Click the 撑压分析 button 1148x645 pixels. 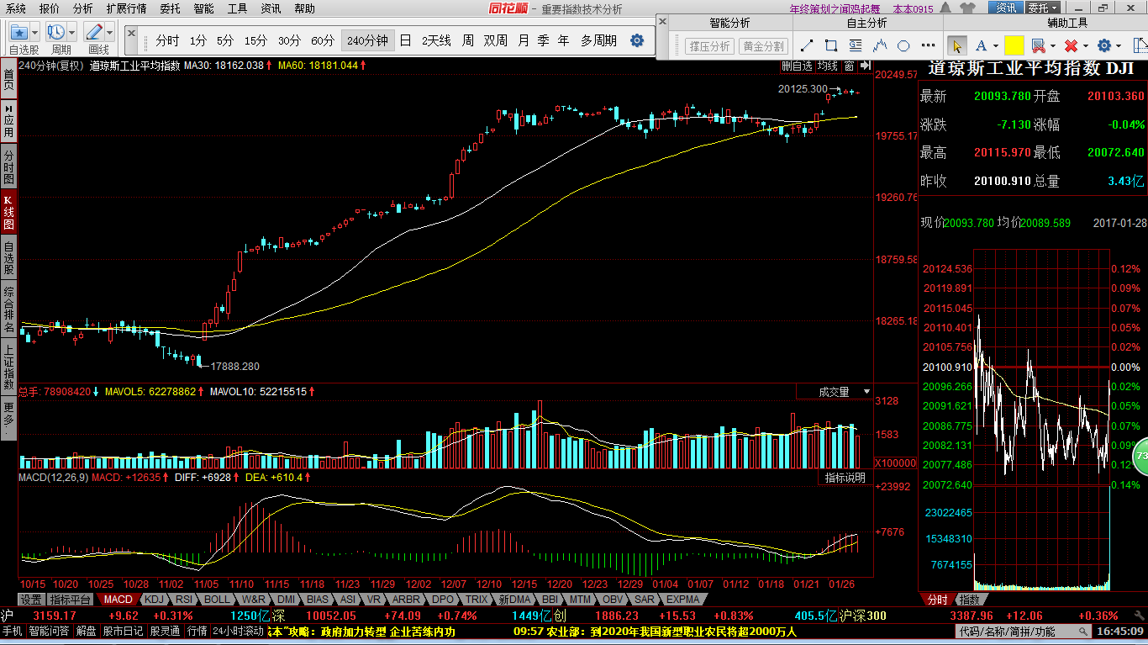pos(710,46)
